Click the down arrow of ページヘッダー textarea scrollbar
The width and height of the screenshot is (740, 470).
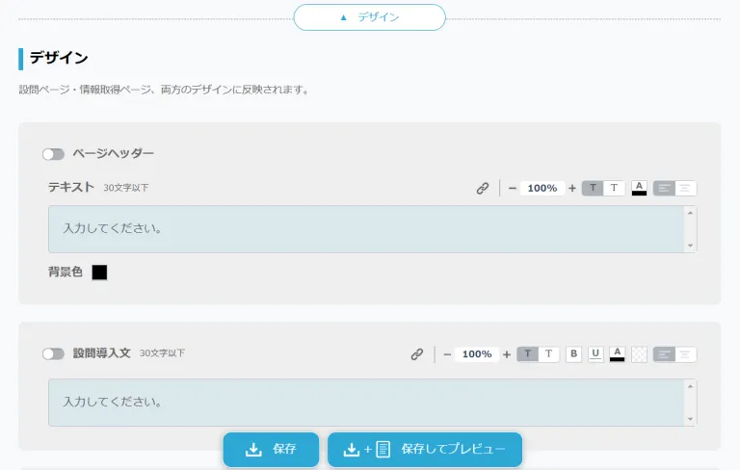click(x=690, y=246)
